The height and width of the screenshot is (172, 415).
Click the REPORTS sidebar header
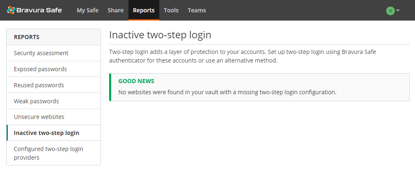pyautogui.click(x=54, y=37)
